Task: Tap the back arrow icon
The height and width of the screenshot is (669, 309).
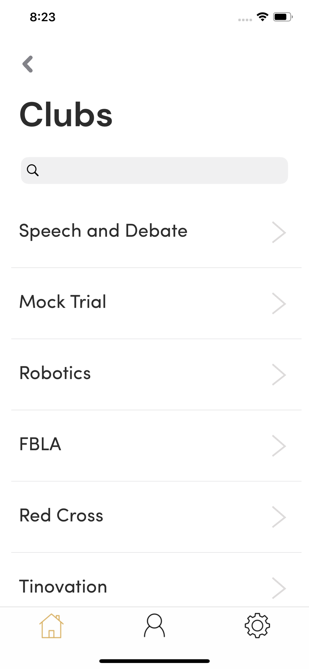Action: click(28, 64)
